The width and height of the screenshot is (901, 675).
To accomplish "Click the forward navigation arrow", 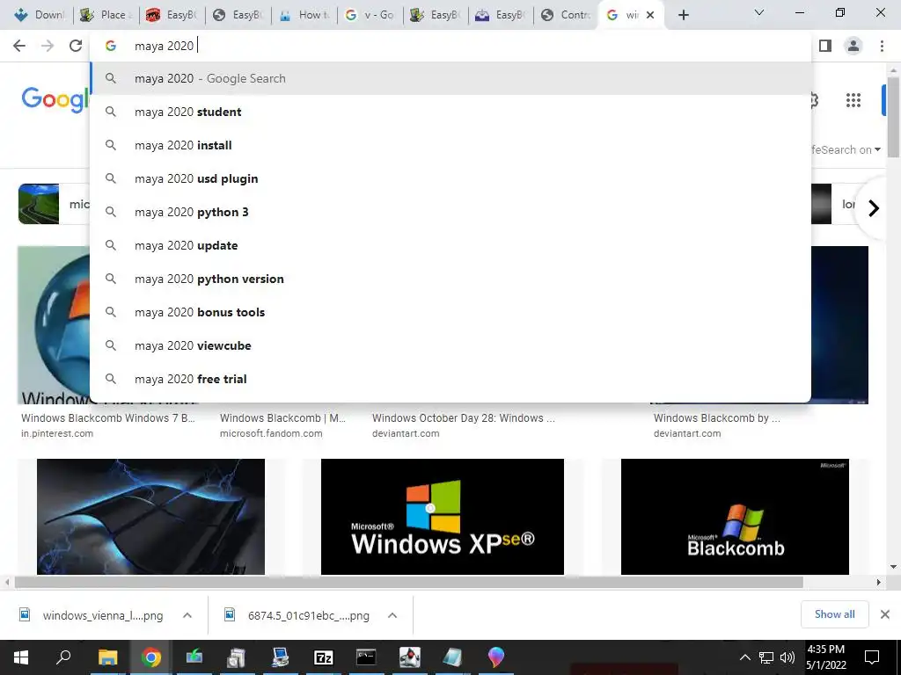I will tap(48, 46).
